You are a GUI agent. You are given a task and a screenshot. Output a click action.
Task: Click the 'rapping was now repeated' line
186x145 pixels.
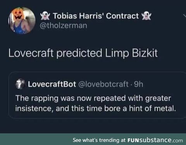[93, 98]
